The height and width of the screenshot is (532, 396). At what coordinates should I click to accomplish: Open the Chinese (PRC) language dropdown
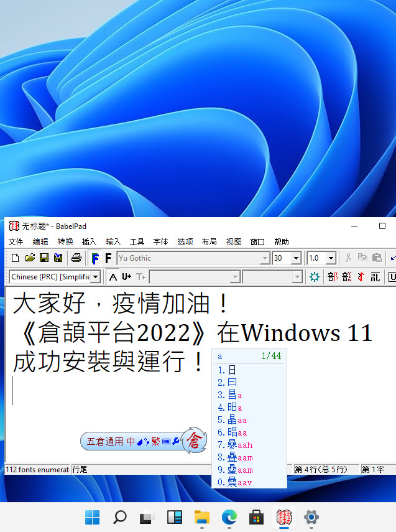pyautogui.click(x=96, y=277)
